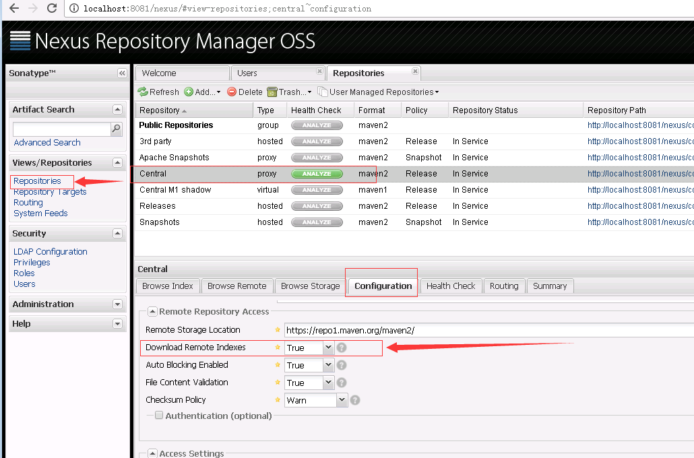This screenshot has width=694, height=458.
Task: Click green ANALYZE button for Central
Action: coord(317,174)
